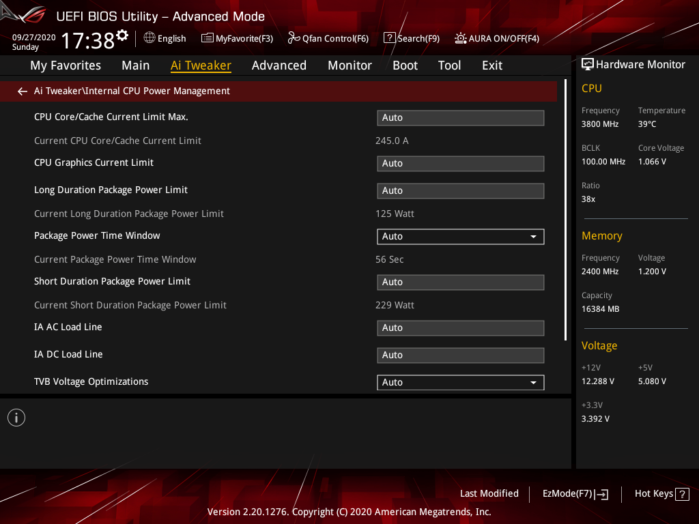Click the Hot Keys question mark icon
Image resolution: width=699 pixels, height=524 pixels.
click(682, 494)
